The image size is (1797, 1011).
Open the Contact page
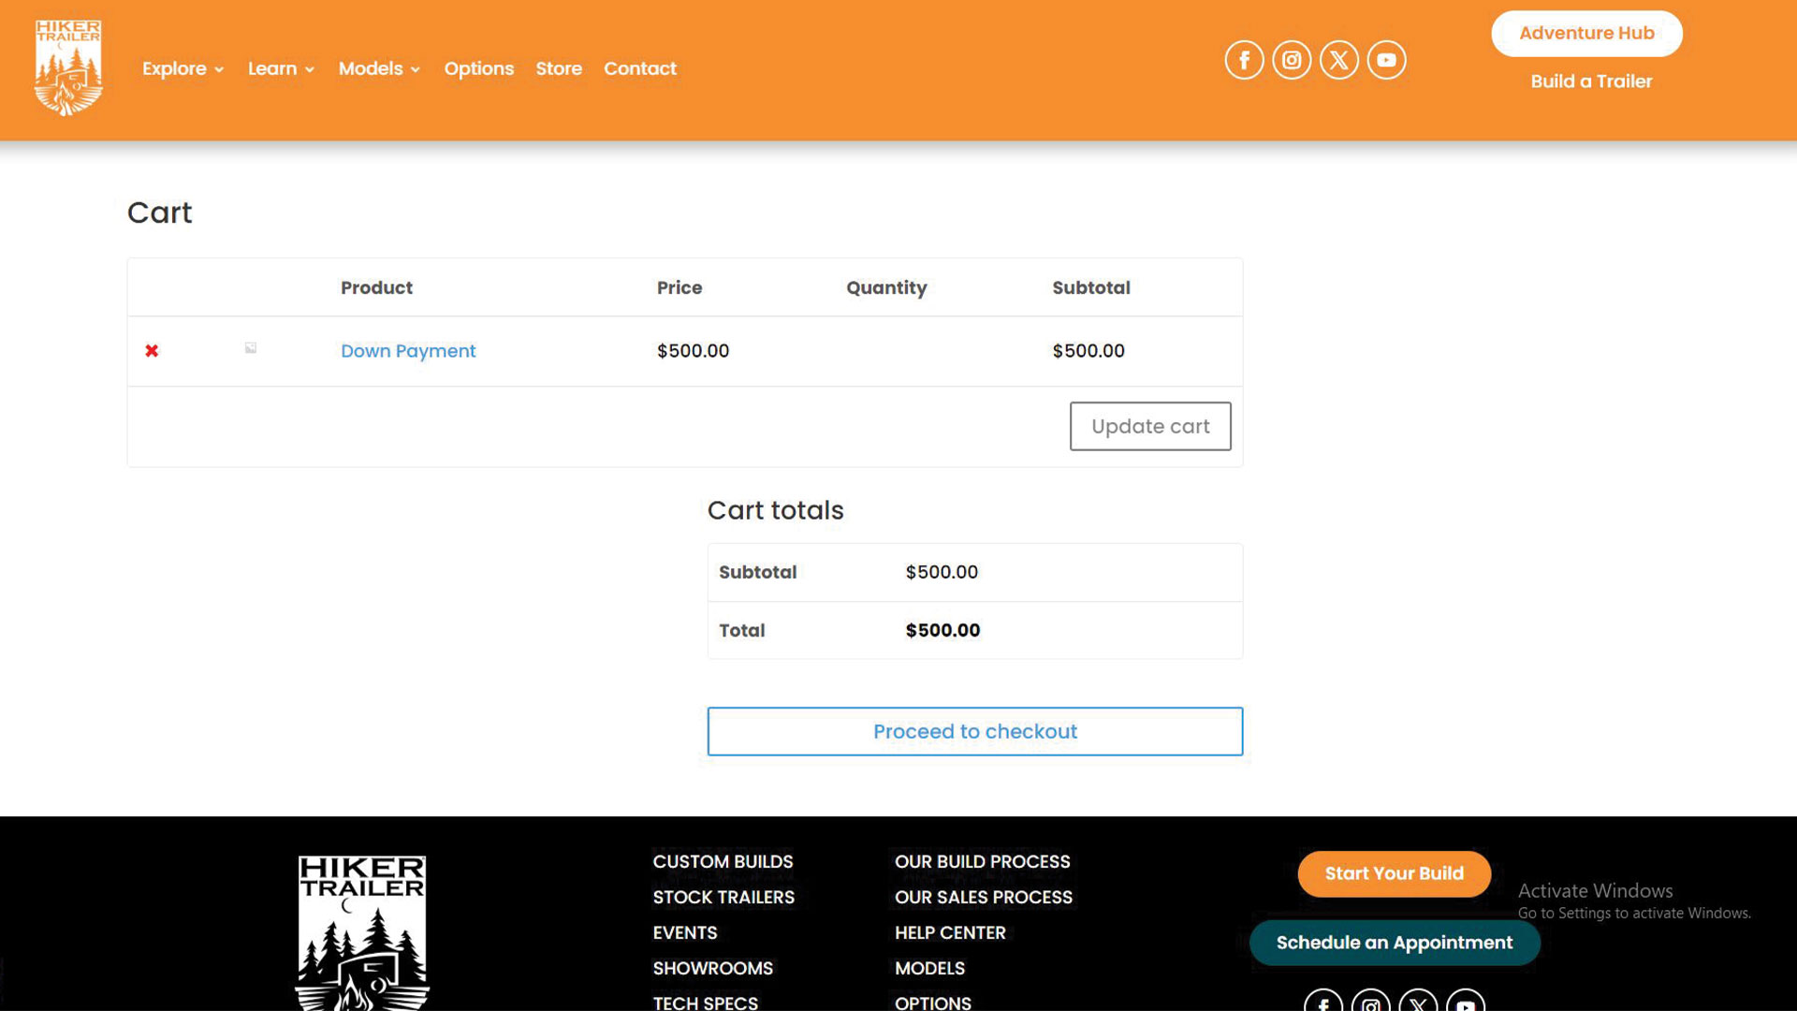coord(639,68)
